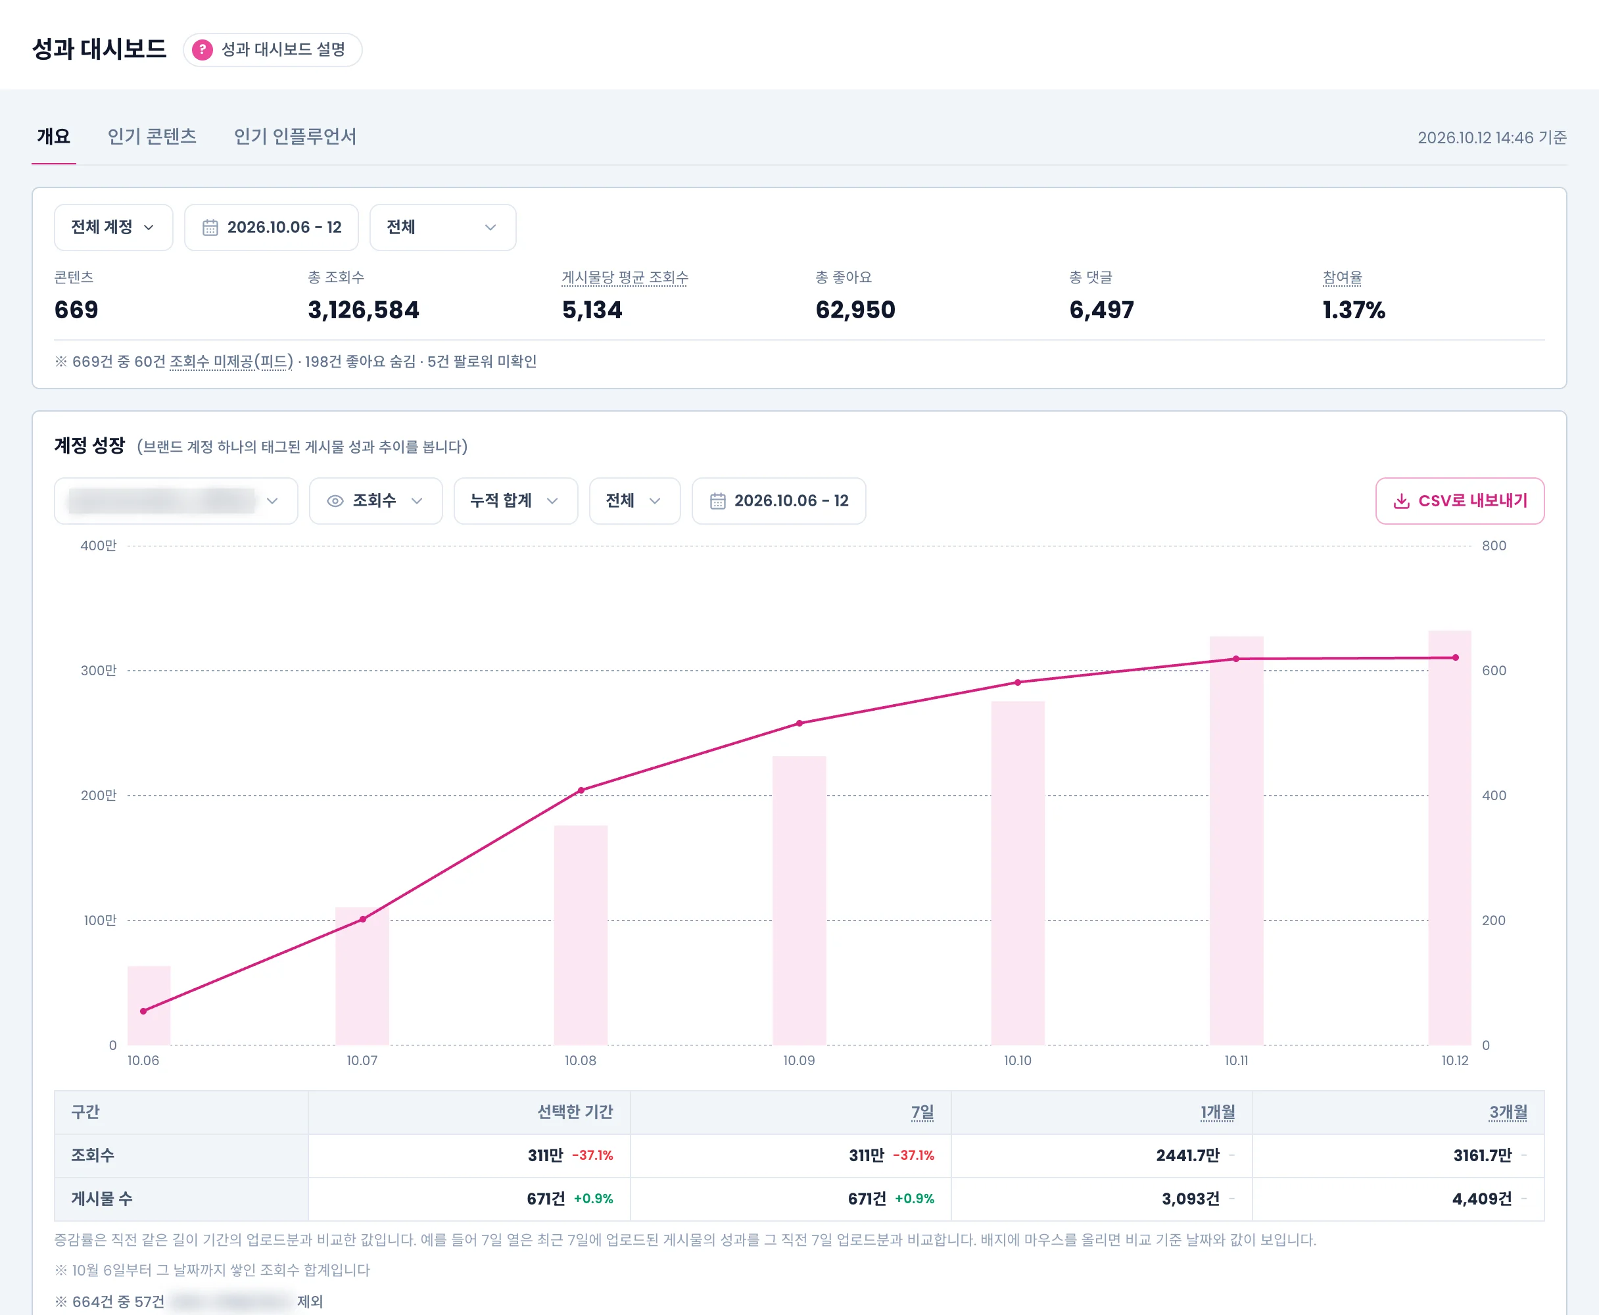The height and width of the screenshot is (1315, 1599).
Task: Click the 계정 성장 section heading
Action: [89, 445]
